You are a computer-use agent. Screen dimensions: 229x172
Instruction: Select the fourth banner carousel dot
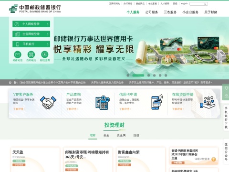coord(154,75)
